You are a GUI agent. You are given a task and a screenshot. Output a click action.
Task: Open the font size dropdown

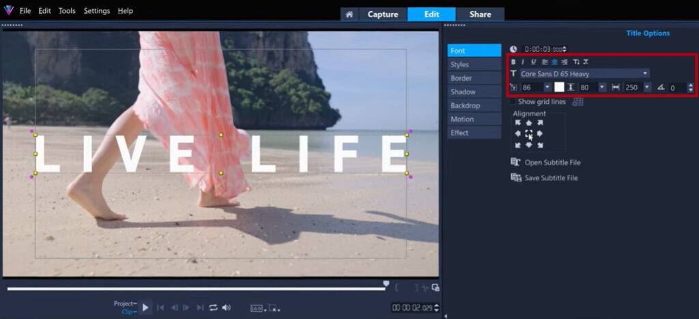(547, 87)
